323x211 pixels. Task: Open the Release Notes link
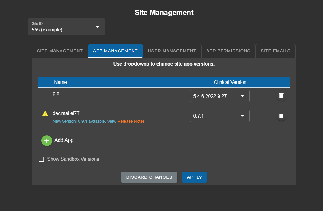[x=131, y=121]
